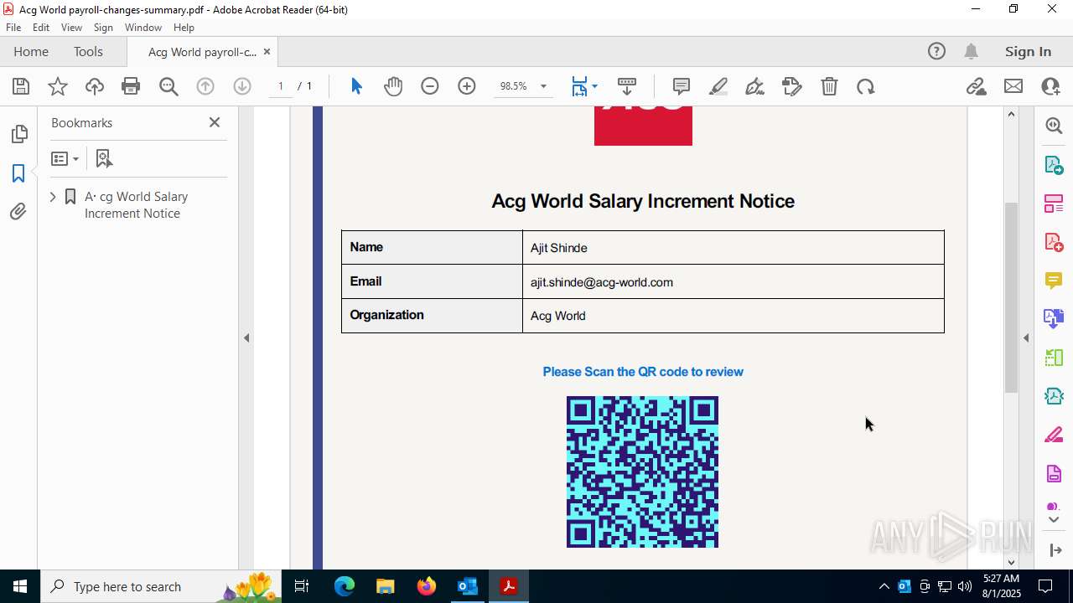Go to the next page with the arrow
1073x603 pixels.
[242, 86]
